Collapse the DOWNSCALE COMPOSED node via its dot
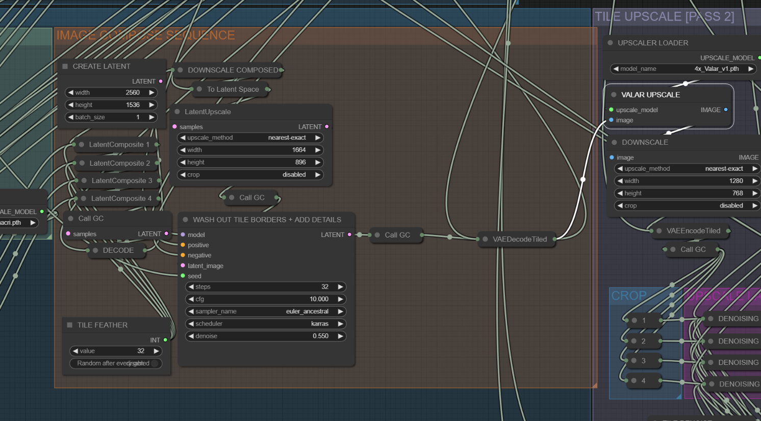Image resolution: width=761 pixels, height=421 pixels. 180,70
